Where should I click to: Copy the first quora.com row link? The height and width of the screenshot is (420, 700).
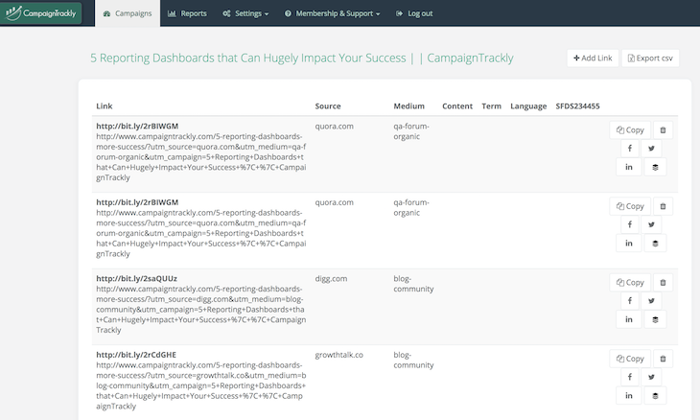[x=630, y=130]
